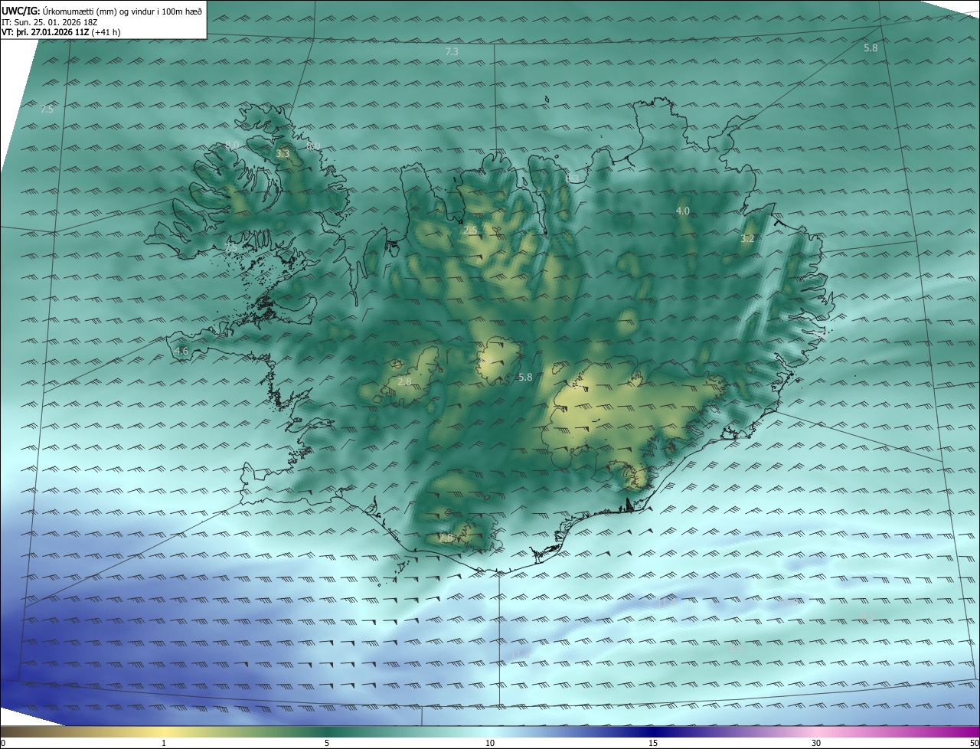This screenshot has height=749, width=980.
Task: Click the 7.3 value label on the map
Action: [452, 51]
